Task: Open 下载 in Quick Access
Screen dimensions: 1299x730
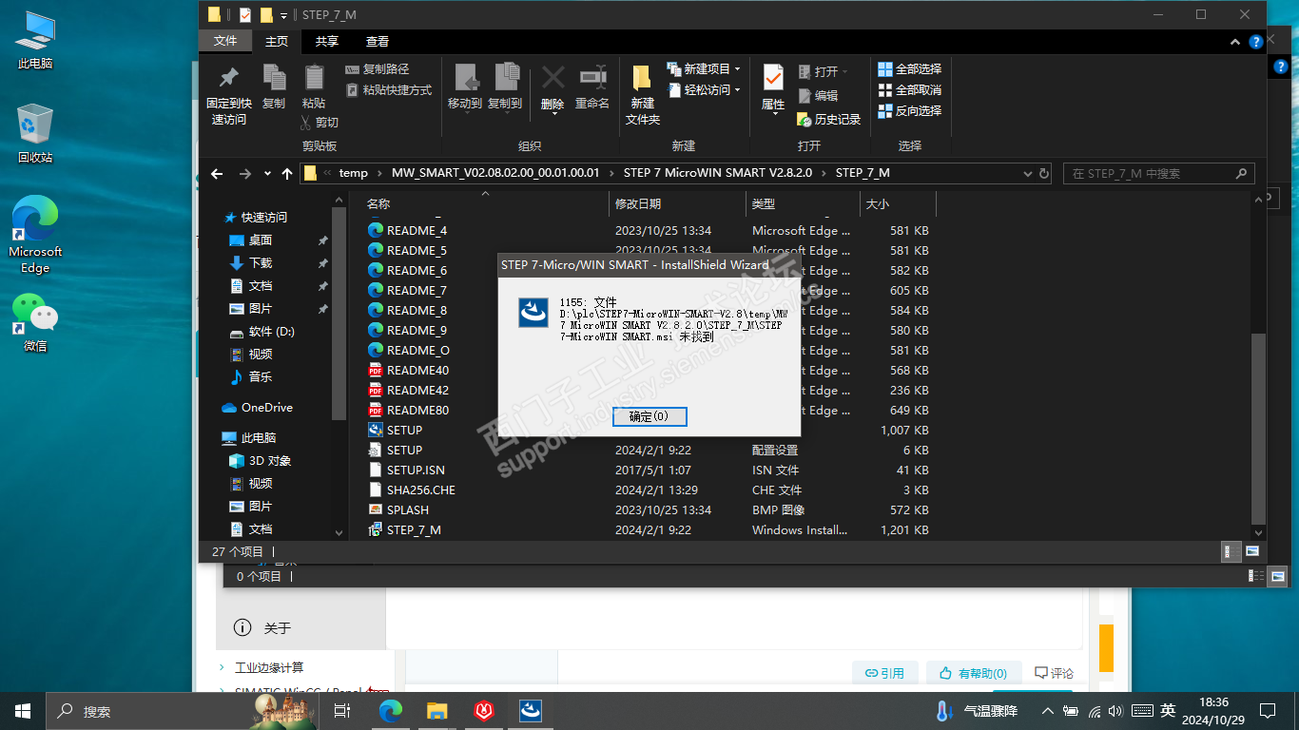Action: pos(260,263)
